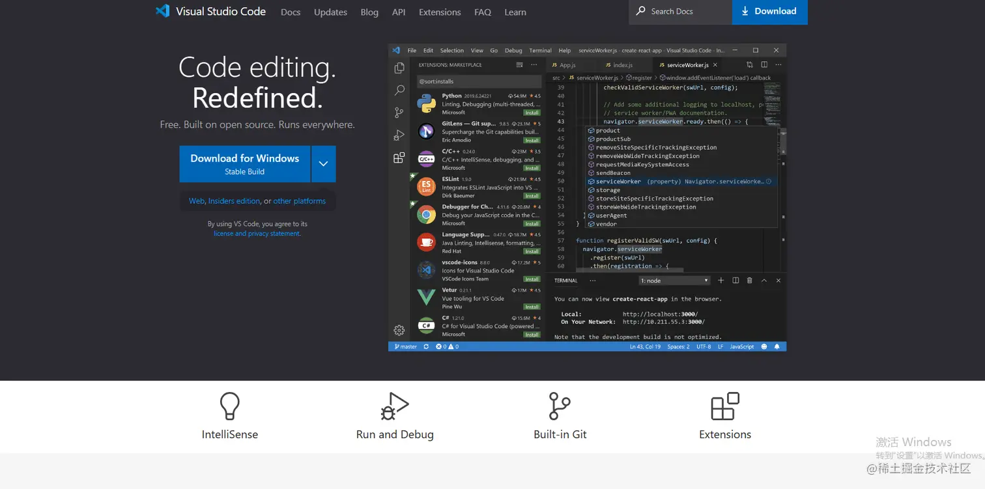Click 'UTF-8' encoding in the status bar
The width and height of the screenshot is (985, 489).
tap(704, 346)
